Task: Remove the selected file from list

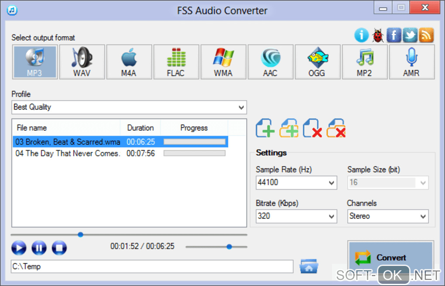Action: [x=312, y=128]
